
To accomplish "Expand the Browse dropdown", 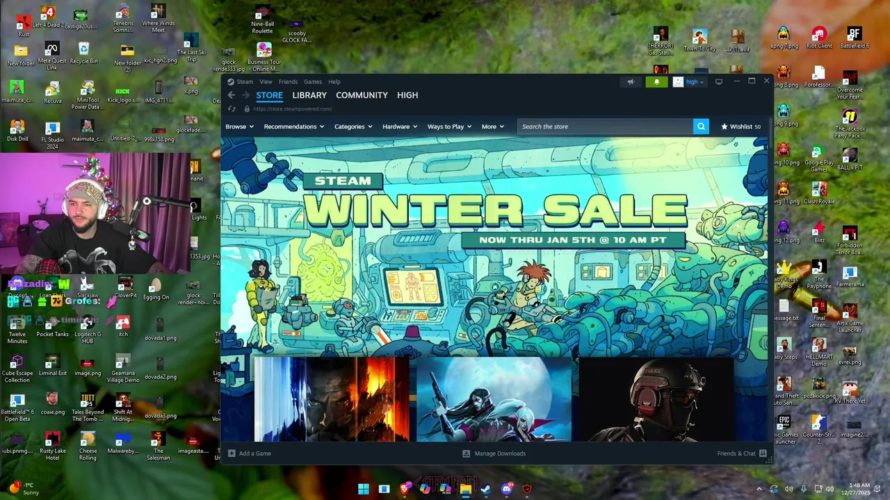I will [x=239, y=126].
